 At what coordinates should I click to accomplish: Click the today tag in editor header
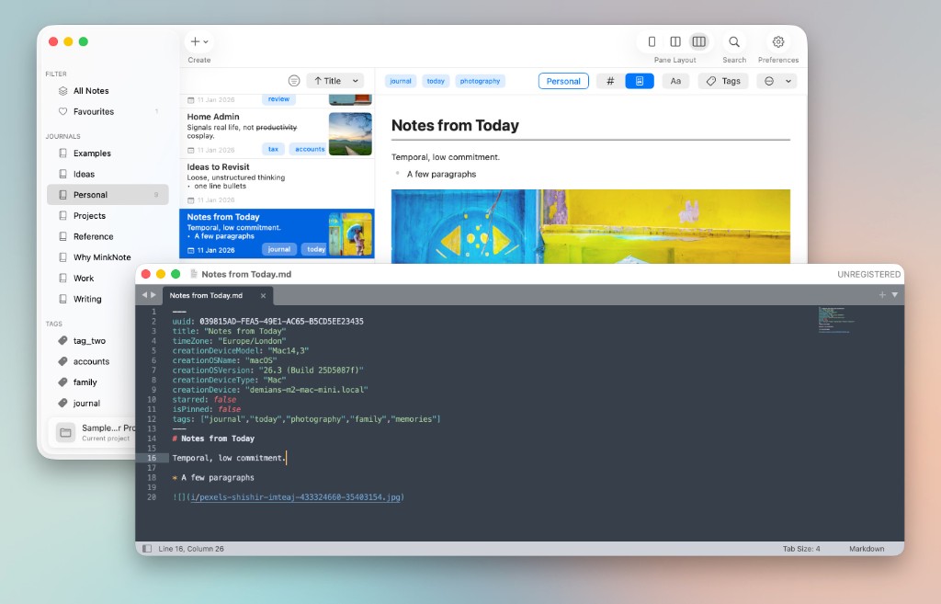coord(436,81)
